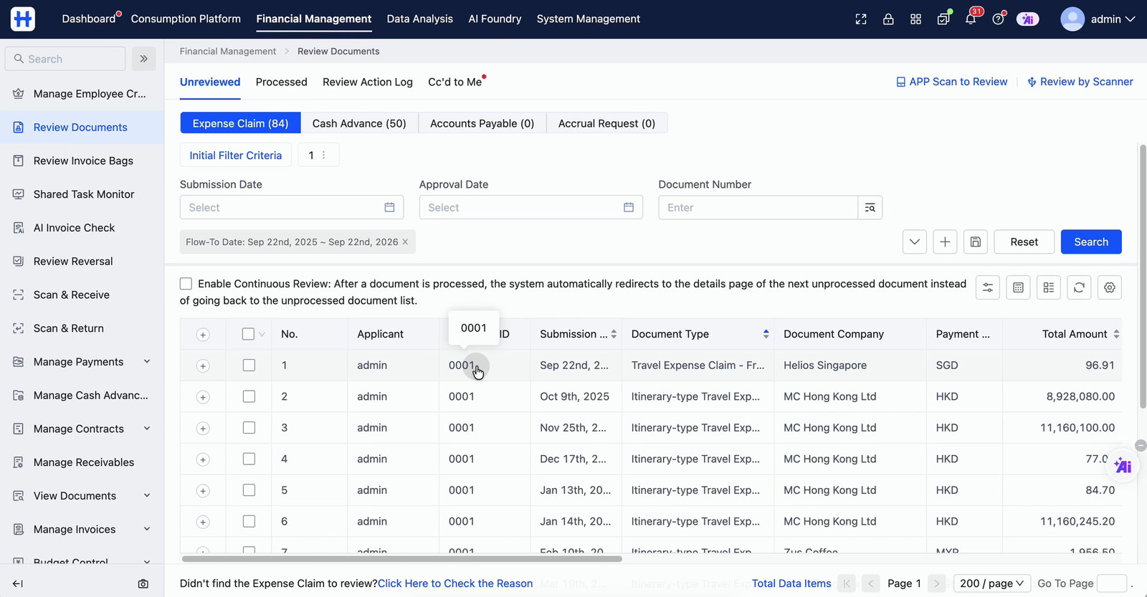Switch to the Processed tab

click(x=281, y=82)
